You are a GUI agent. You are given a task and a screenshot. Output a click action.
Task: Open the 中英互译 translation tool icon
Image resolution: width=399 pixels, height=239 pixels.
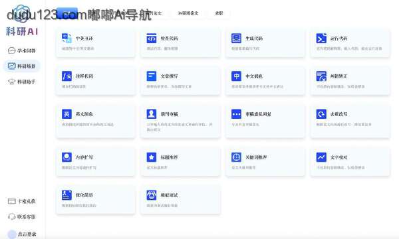pyautogui.click(x=66, y=38)
